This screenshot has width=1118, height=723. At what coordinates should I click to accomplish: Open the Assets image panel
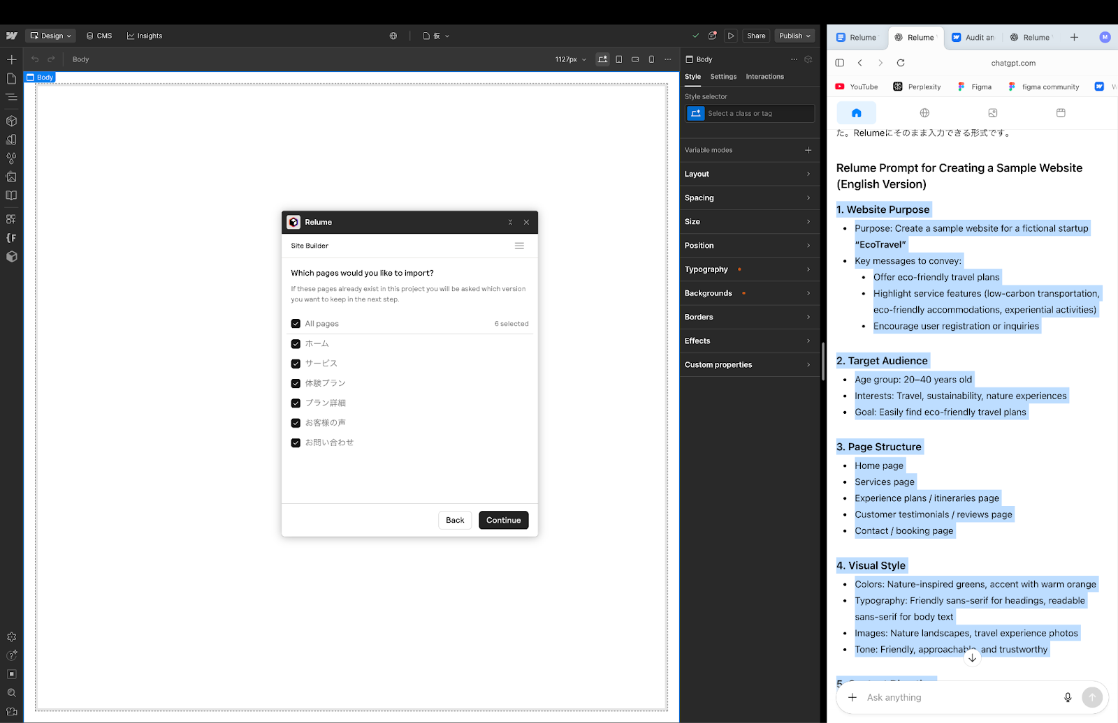(x=12, y=177)
